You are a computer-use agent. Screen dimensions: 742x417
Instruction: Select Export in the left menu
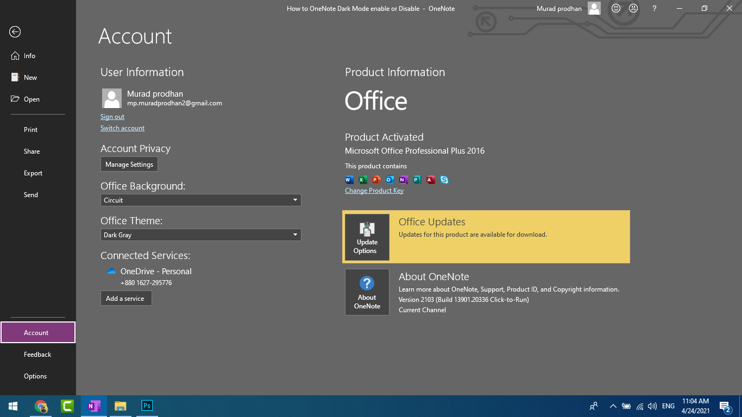[33, 173]
